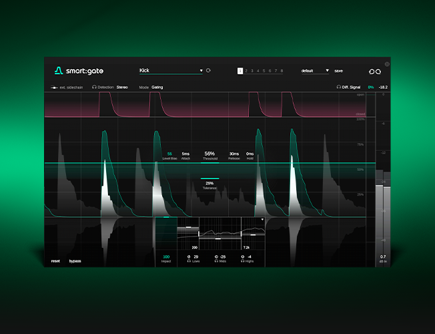435x334 pixels.
Task: Click the save preset button
Action: [338, 71]
